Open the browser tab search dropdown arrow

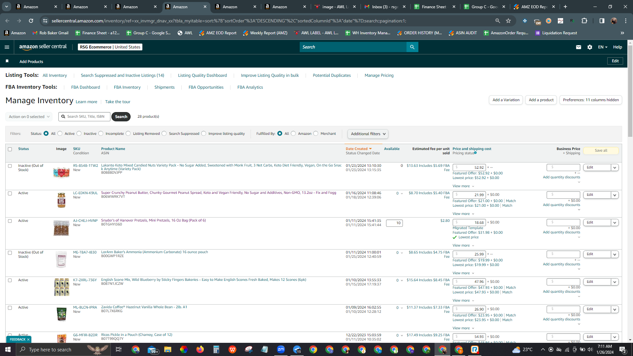[x=6, y=7]
